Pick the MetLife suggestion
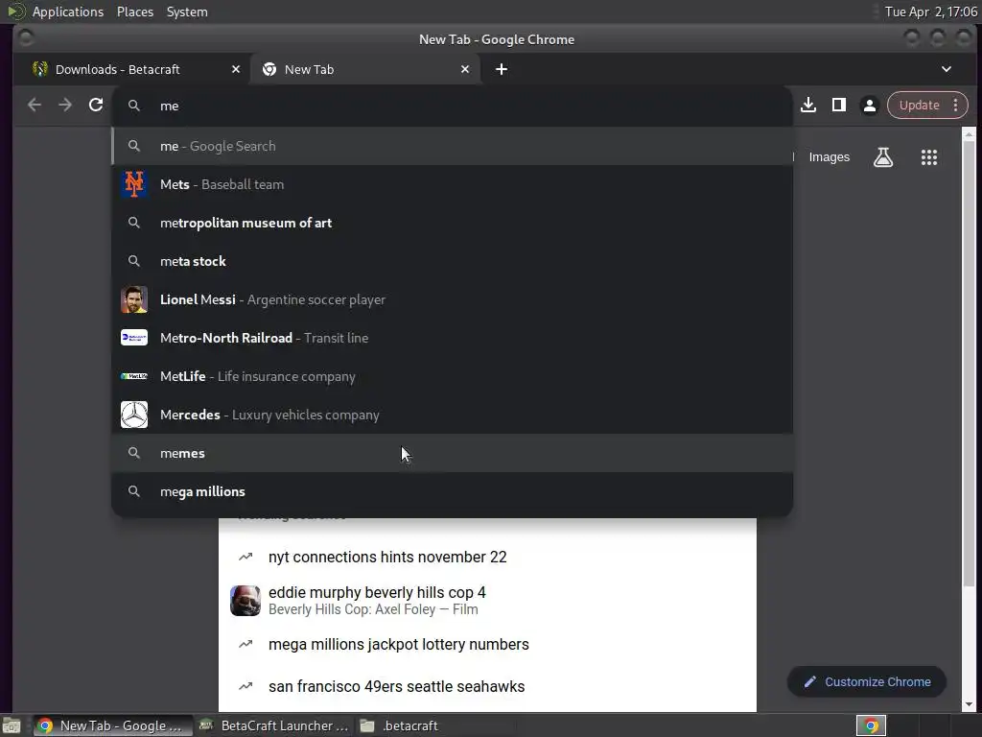 [x=453, y=376]
